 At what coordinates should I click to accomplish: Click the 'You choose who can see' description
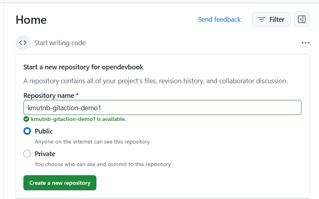102,164
